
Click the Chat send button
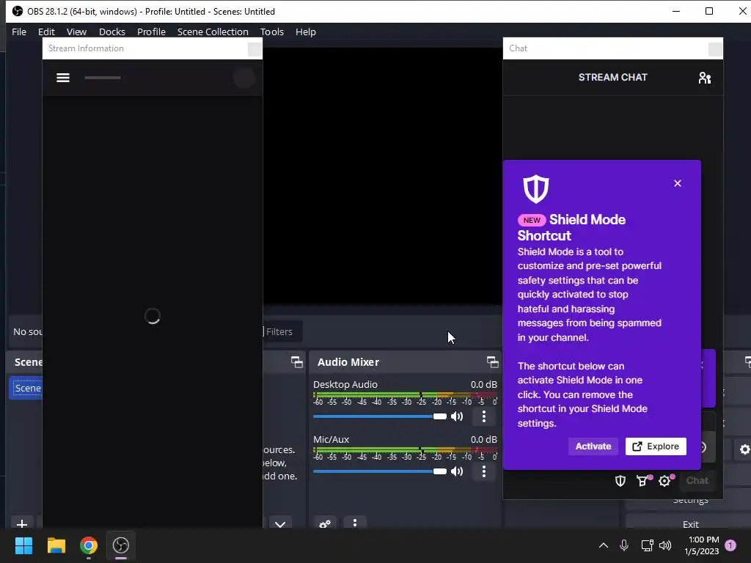(x=697, y=481)
